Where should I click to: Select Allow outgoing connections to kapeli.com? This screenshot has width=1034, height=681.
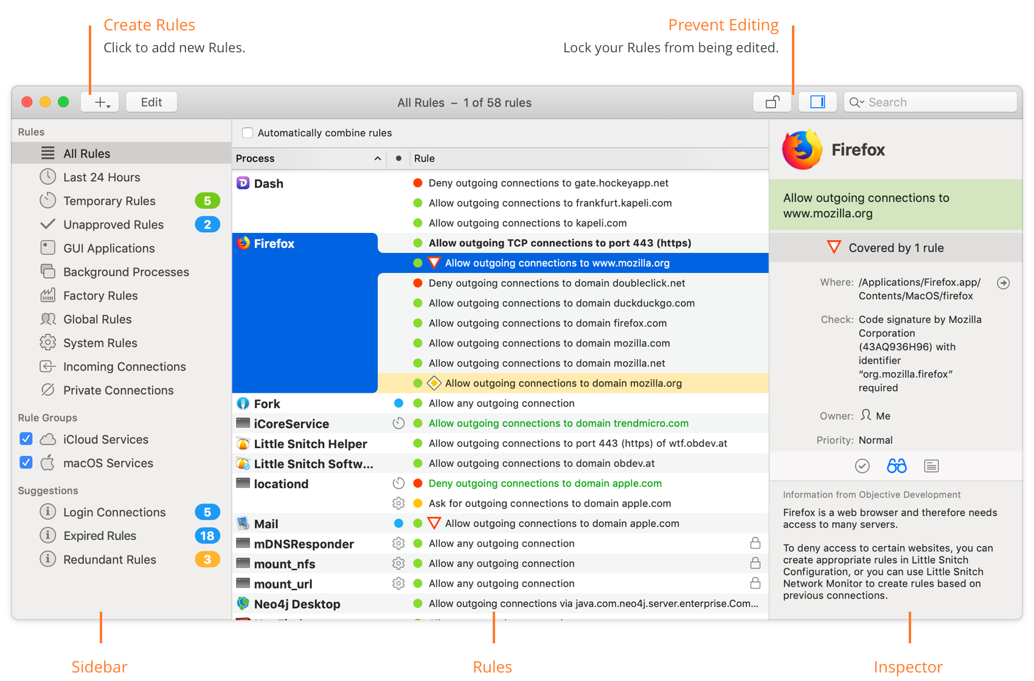coord(527,223)
